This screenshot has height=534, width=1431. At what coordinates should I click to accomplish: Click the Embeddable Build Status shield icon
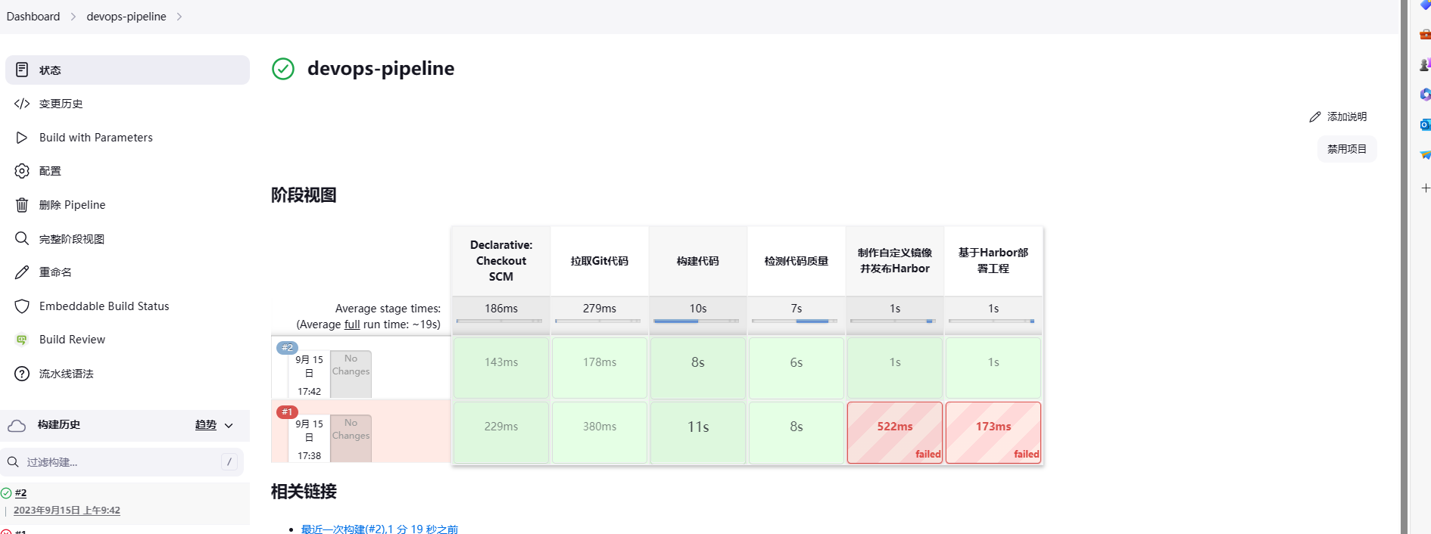22,306
